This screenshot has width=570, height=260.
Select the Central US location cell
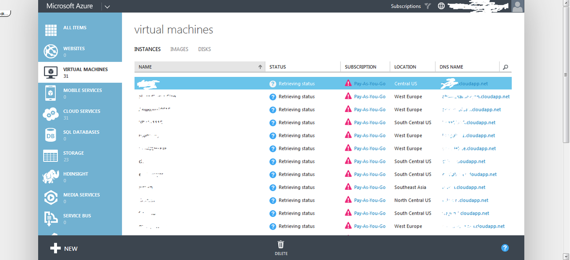point(406,84)
